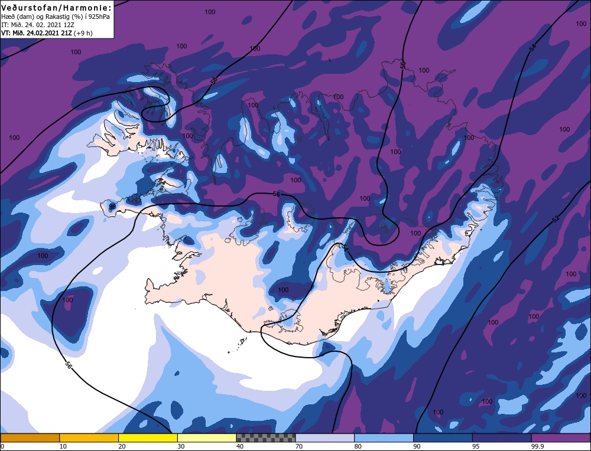The image size is (591, 451).
Task: Click the light blue 80–90 legend swatch
Action: click(384, 438)
